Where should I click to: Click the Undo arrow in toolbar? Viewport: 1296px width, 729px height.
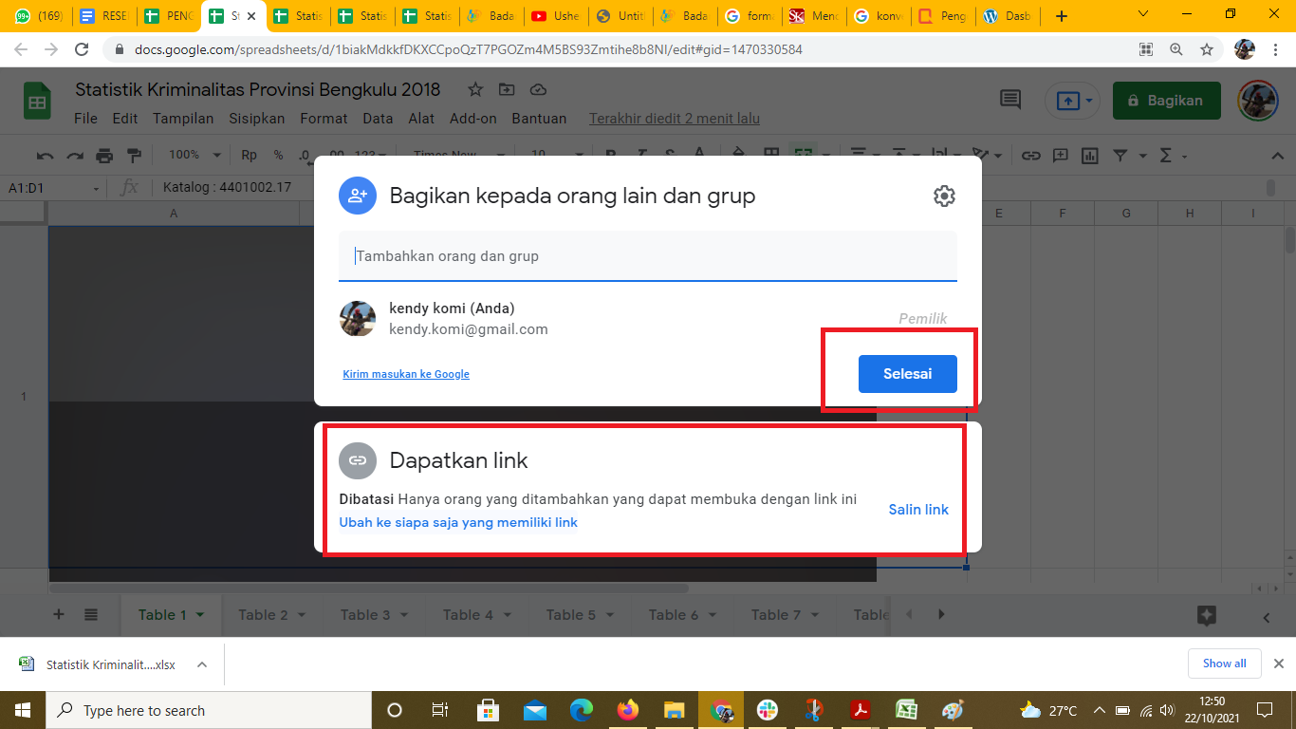pyautogui.click(x=45, y=156)
